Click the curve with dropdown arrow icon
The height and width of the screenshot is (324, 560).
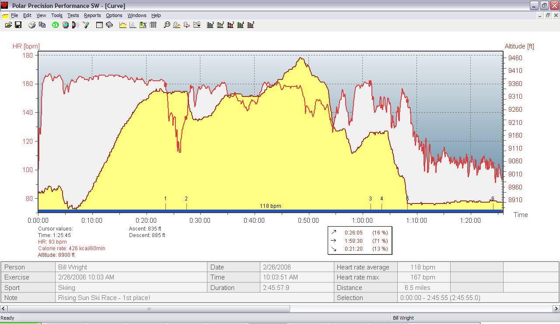197,25
